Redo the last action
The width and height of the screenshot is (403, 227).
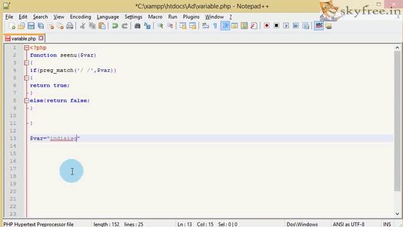point(125,26)
